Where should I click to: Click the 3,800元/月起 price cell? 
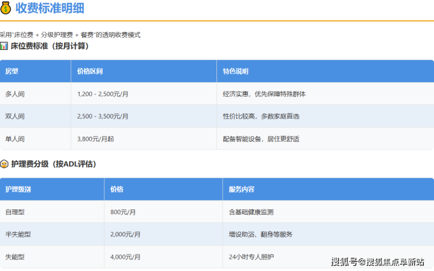96,139
